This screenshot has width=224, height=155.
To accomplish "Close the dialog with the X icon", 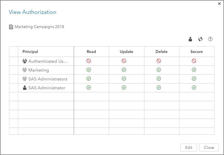I will click(x=219, y=4).
